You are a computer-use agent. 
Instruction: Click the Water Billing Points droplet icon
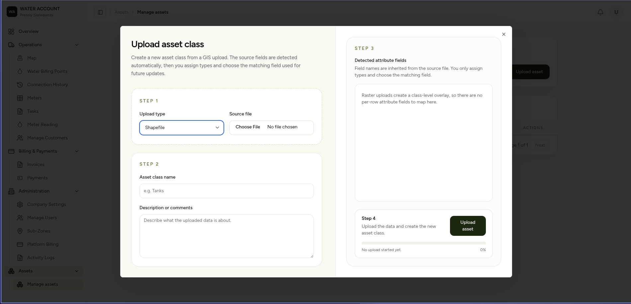[20, 71]
